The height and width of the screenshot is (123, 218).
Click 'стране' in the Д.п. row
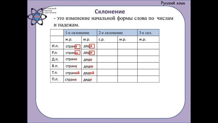click(71, 59)
